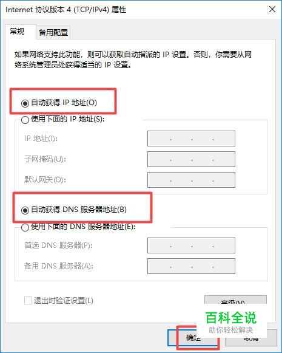Image resolution: width=282 pixels, height=353 pixels.
Task: Select 自动获得 IP 地址 radio button
Action: point(25,103)
